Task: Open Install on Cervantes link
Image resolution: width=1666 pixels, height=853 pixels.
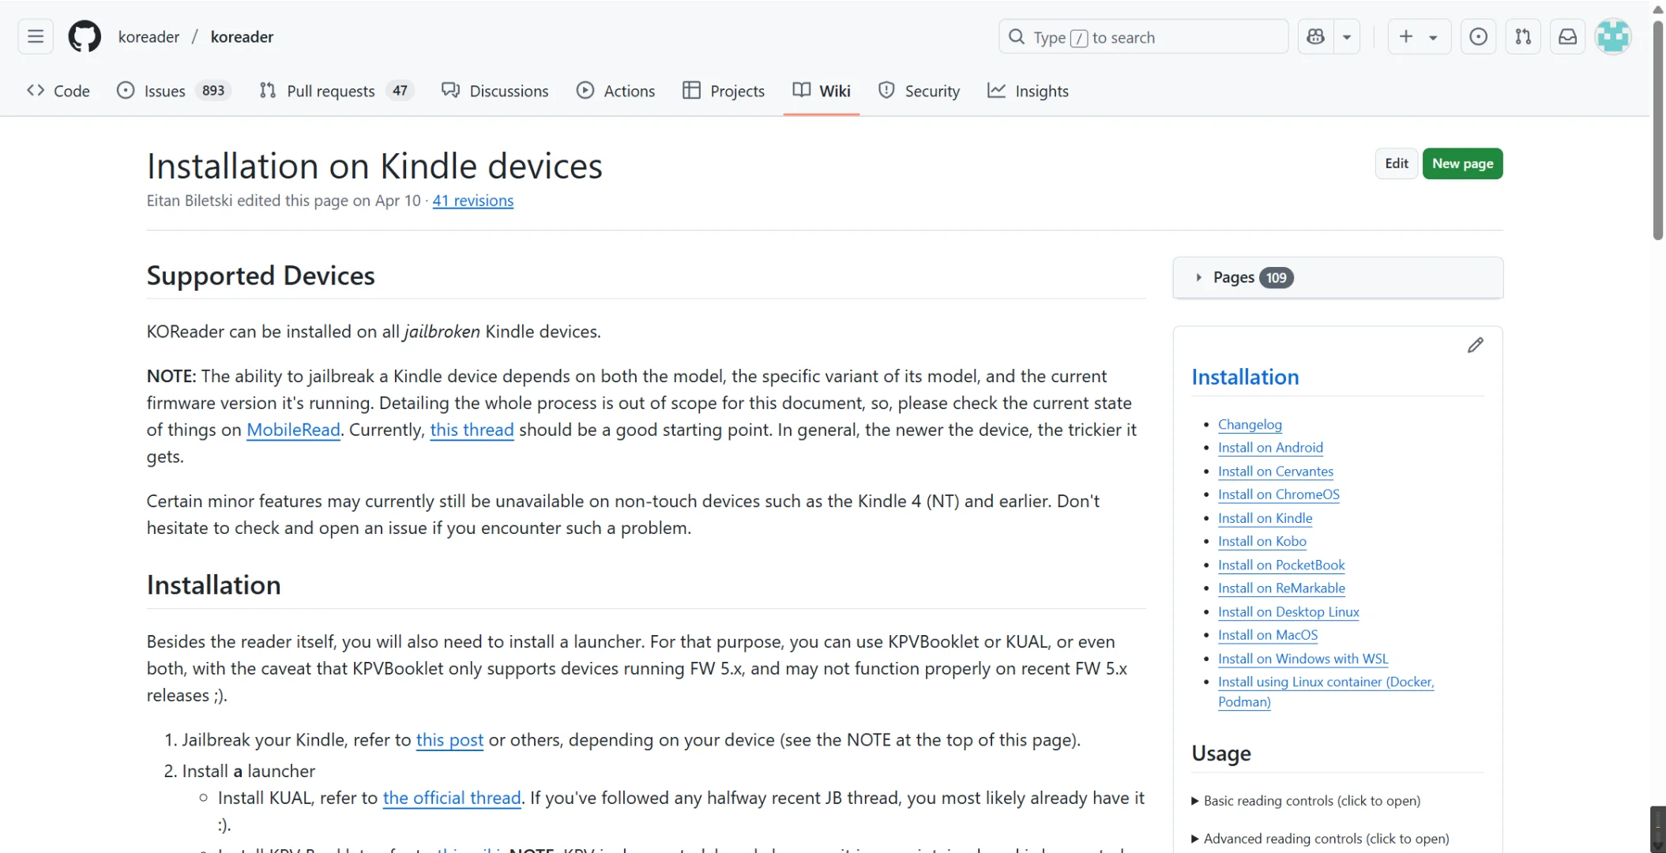Action: [x=1275, y=471]
